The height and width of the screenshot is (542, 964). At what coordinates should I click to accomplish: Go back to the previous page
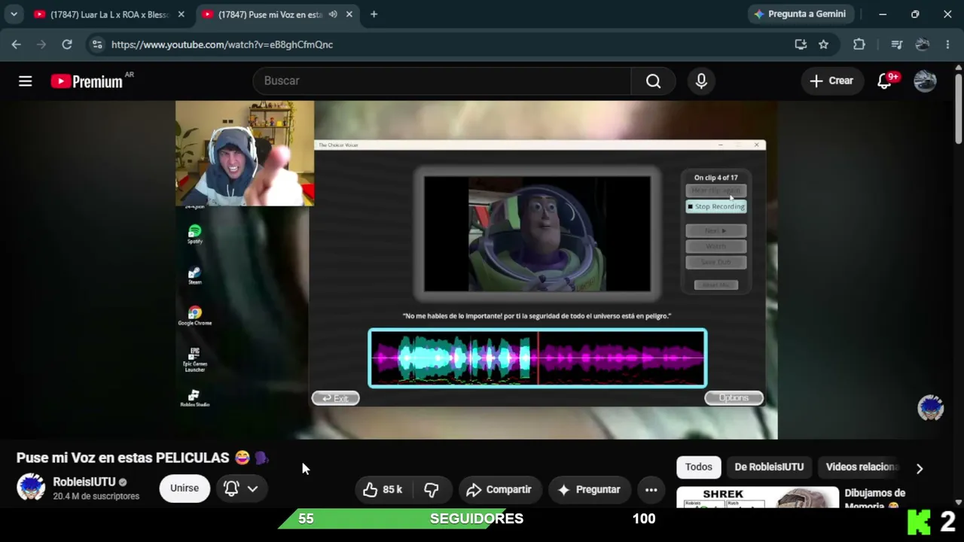[17, 44]
